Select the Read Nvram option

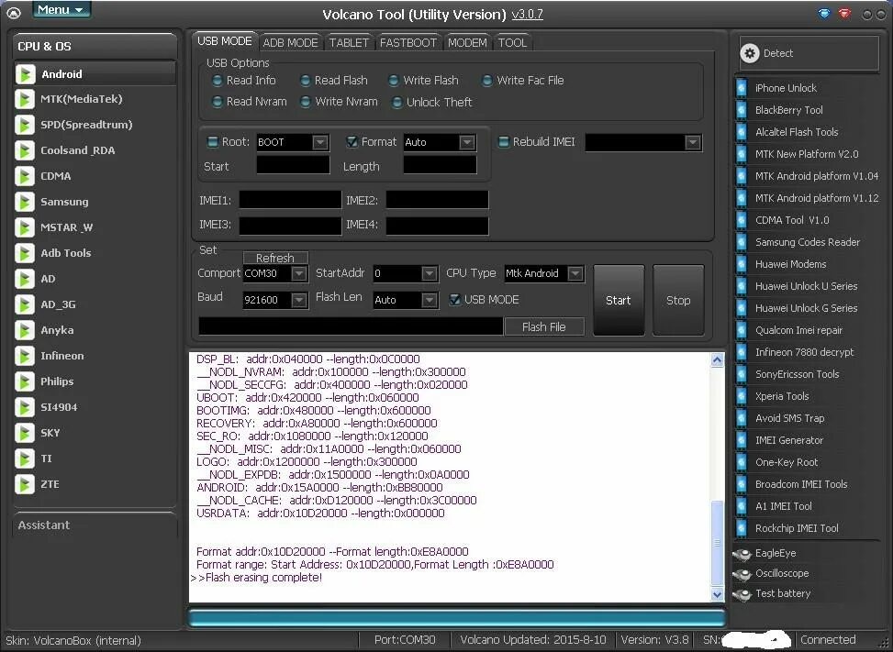click(217, 102)
